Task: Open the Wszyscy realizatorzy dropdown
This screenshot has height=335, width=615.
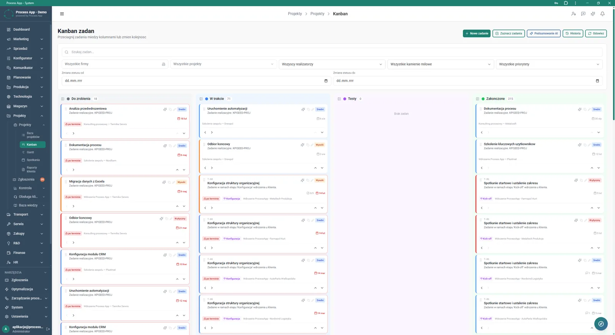Action: click(x=332, y=64)
